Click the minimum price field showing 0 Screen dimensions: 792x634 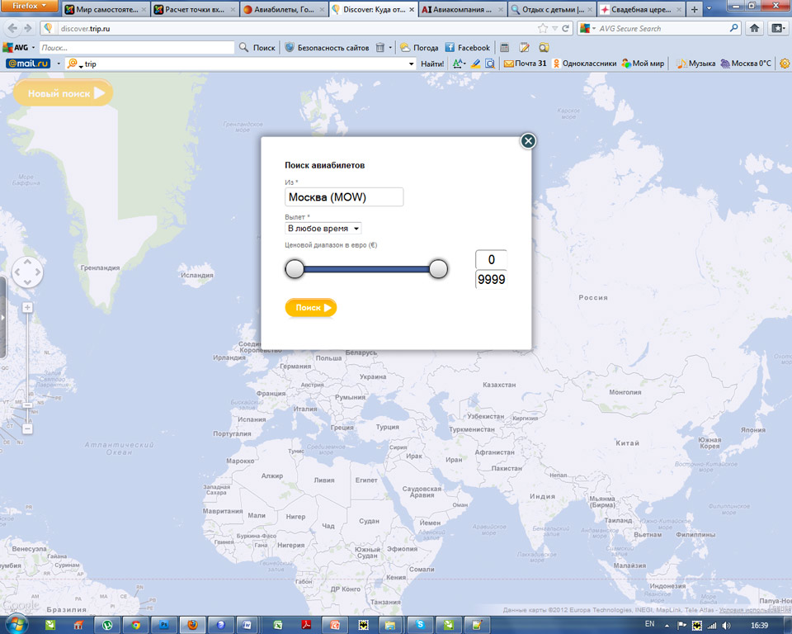(x=491, y=259)
